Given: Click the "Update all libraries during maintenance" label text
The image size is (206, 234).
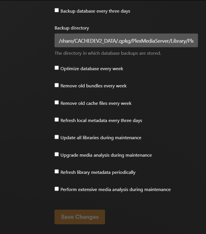Looking at the screenshot, I should pos(101,138).
